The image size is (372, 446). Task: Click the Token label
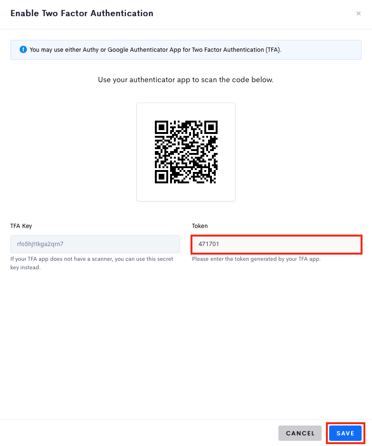pyautogui.click(x=200, y=226)
